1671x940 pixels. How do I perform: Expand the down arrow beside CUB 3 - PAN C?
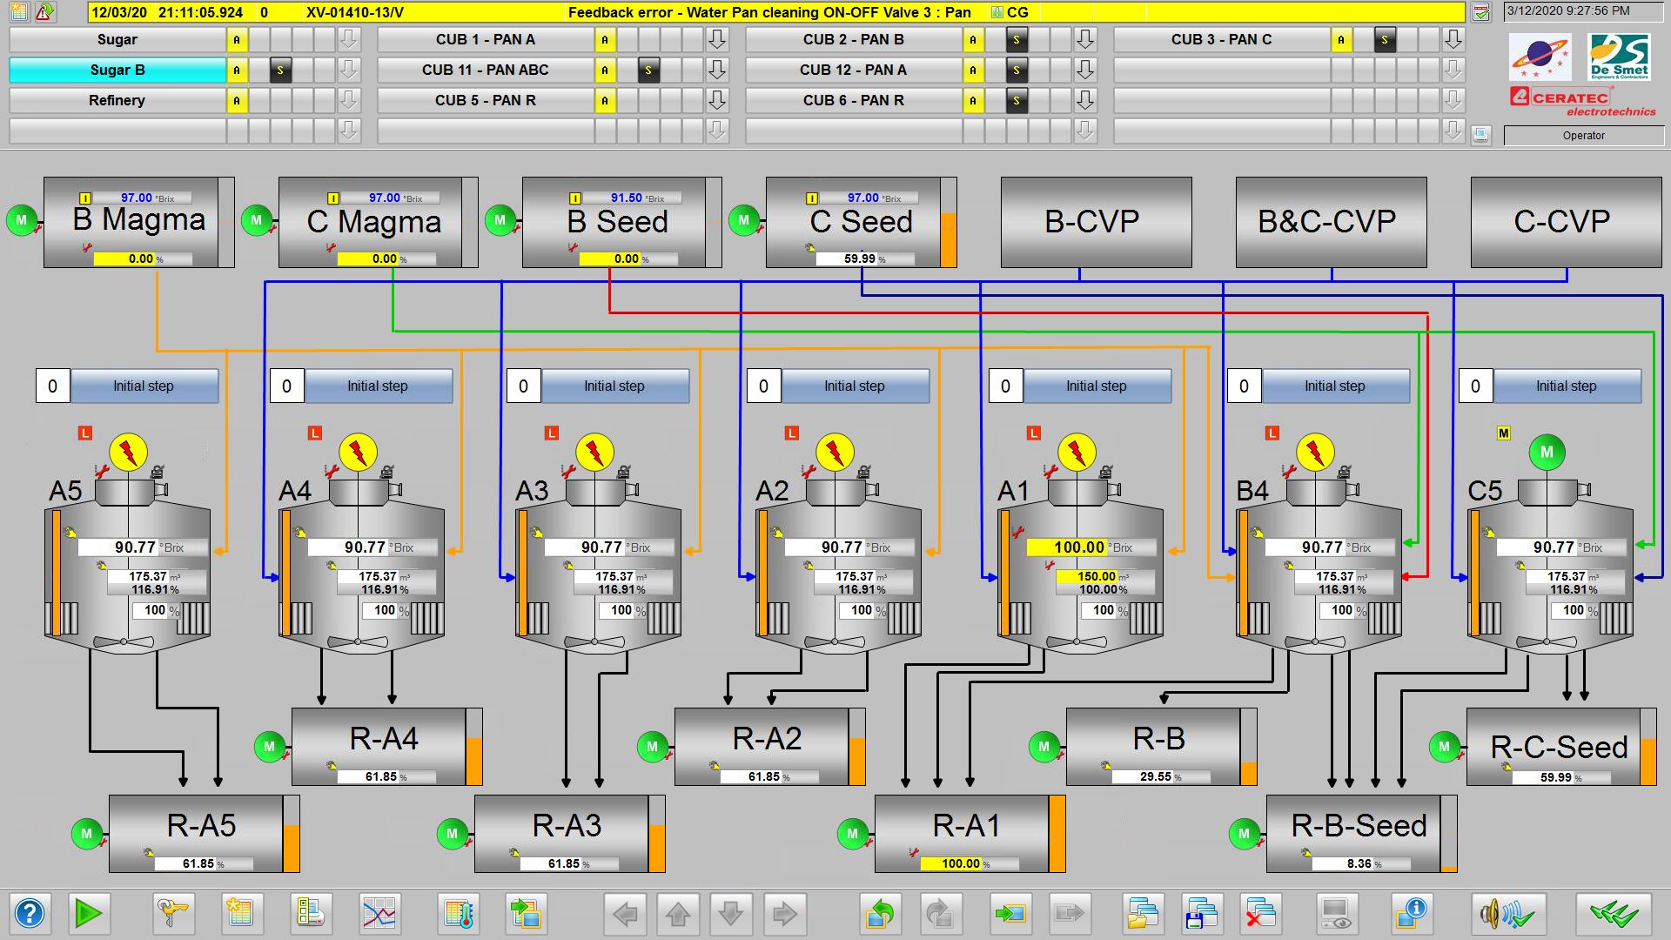[x=1453, y=40]
